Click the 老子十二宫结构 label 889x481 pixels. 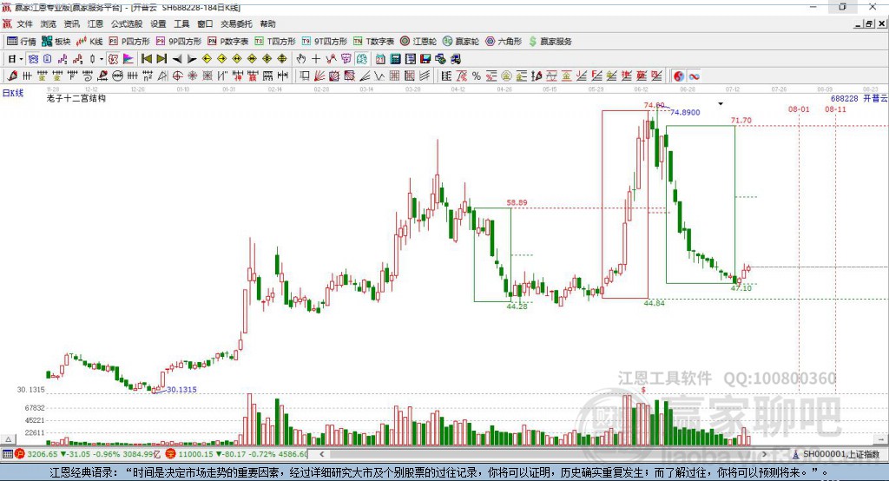click(76, 98)
